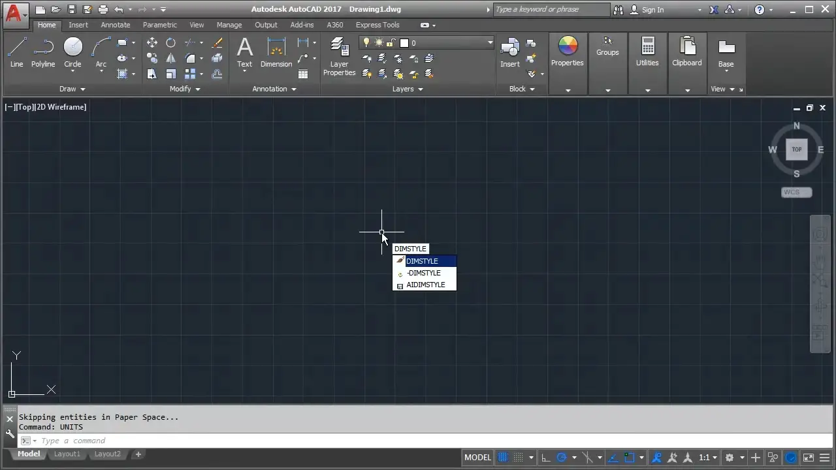Screen dimensions: 836x470
Task: Click the add new layout plus button
Action: pyautogui.click(x=138, y=454)
